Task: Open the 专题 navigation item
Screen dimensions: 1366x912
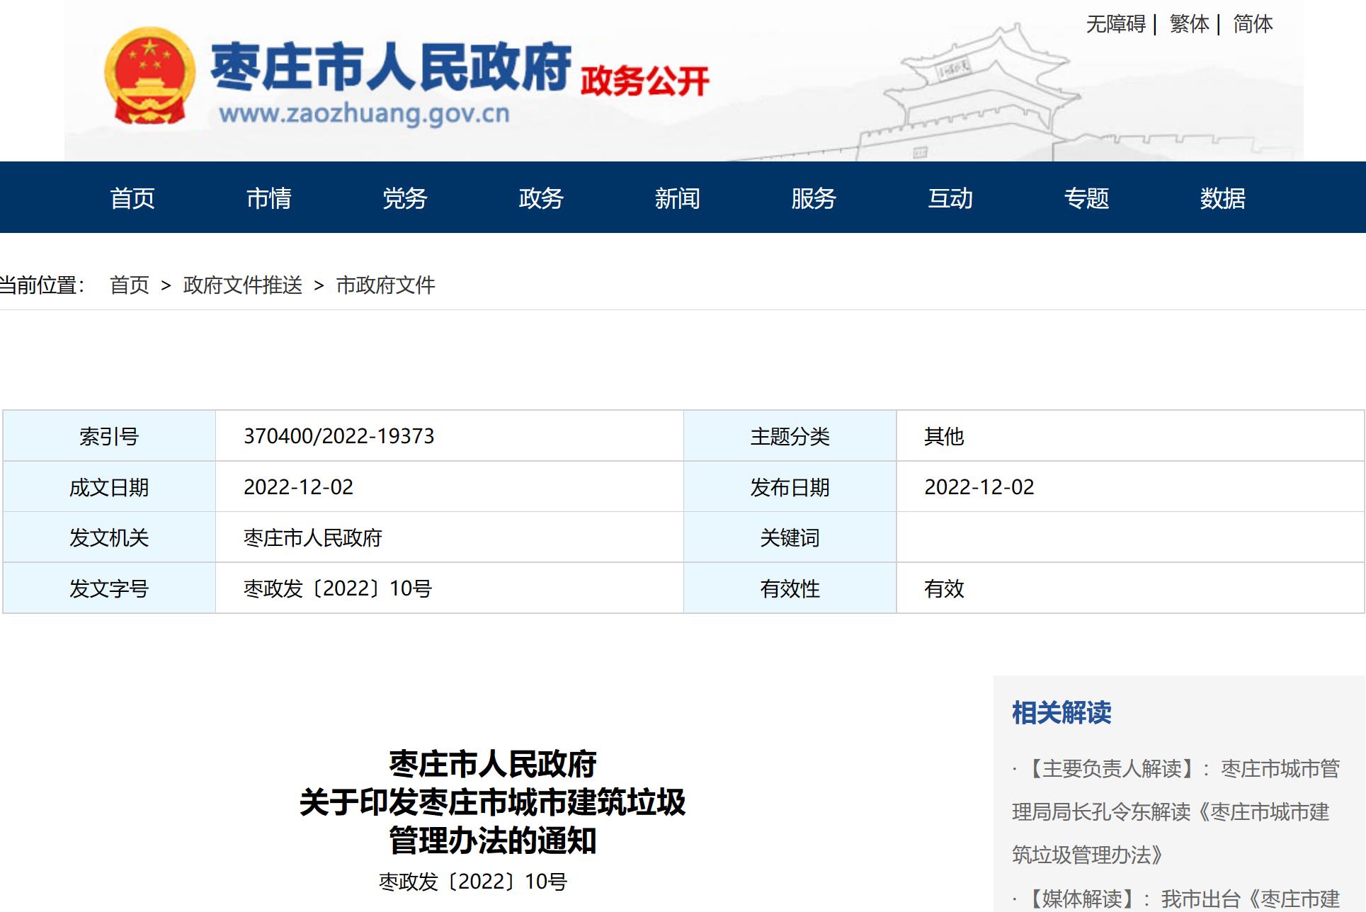Action: (x=1086, y=198)
